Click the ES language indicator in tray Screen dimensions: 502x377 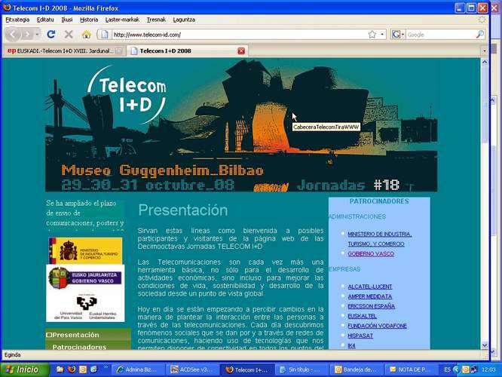(447, 369)
